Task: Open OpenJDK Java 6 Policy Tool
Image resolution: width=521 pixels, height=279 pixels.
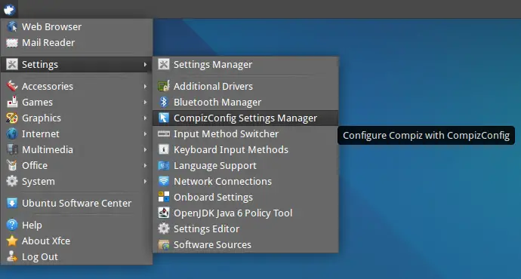Action: [245, 213]
